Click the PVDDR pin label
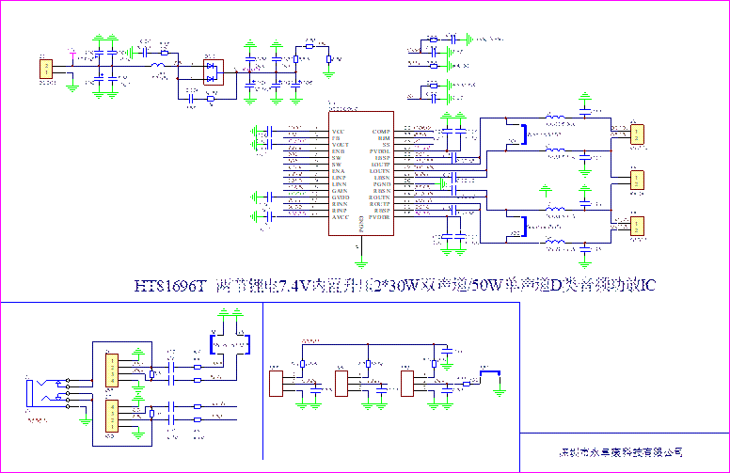Screen dimensions: 730x473 point(379,217)
